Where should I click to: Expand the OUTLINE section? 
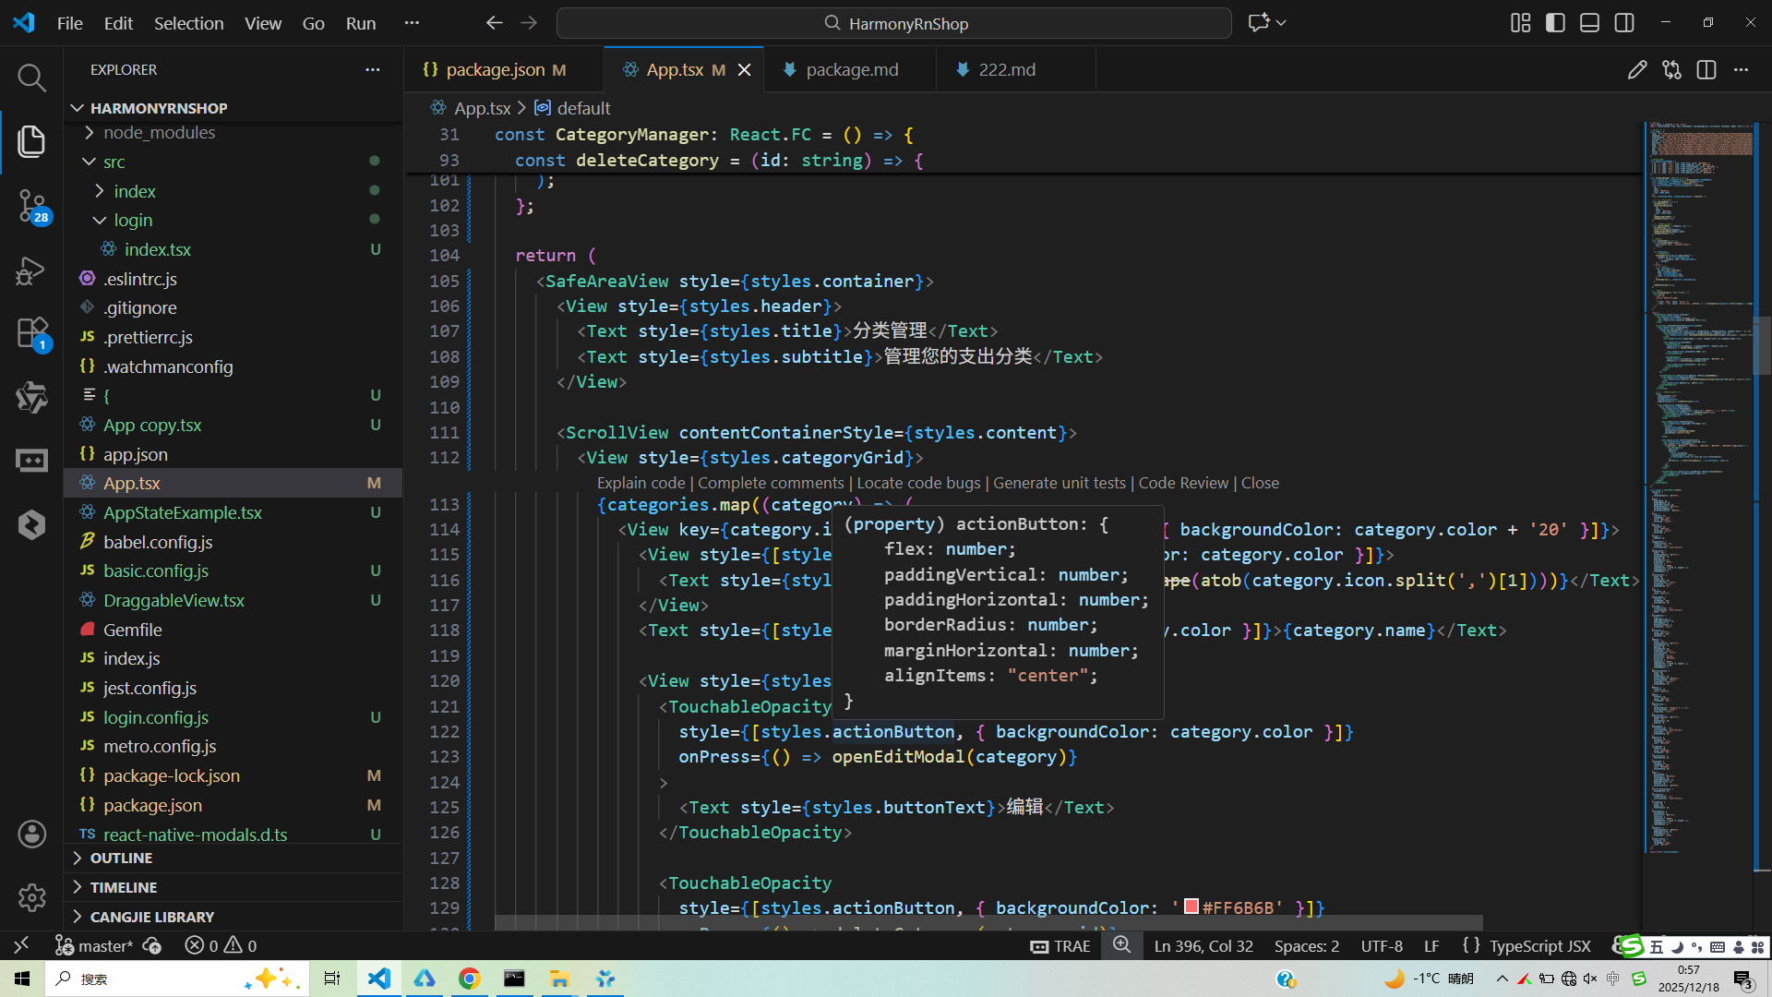tap(121, 859)
